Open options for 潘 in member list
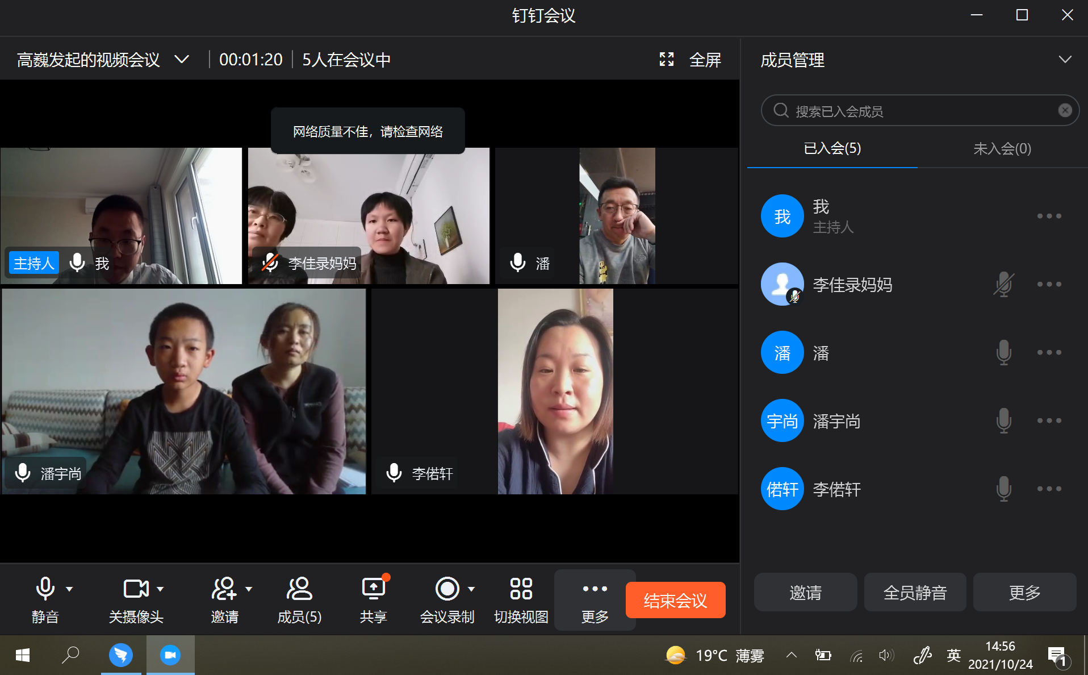This screenshot has width=1088, height=675. [1049, 352]
